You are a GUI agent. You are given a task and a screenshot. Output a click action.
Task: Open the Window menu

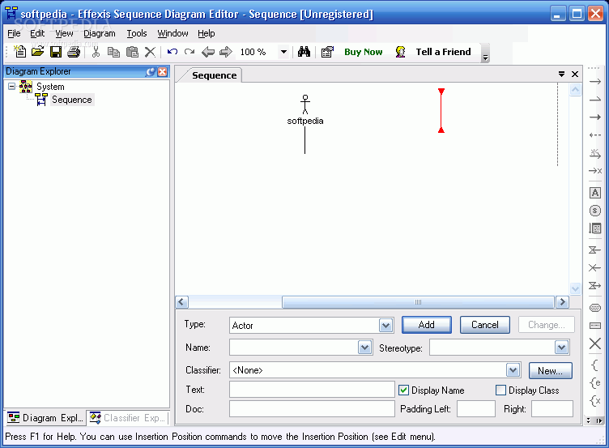click(172, 33)
